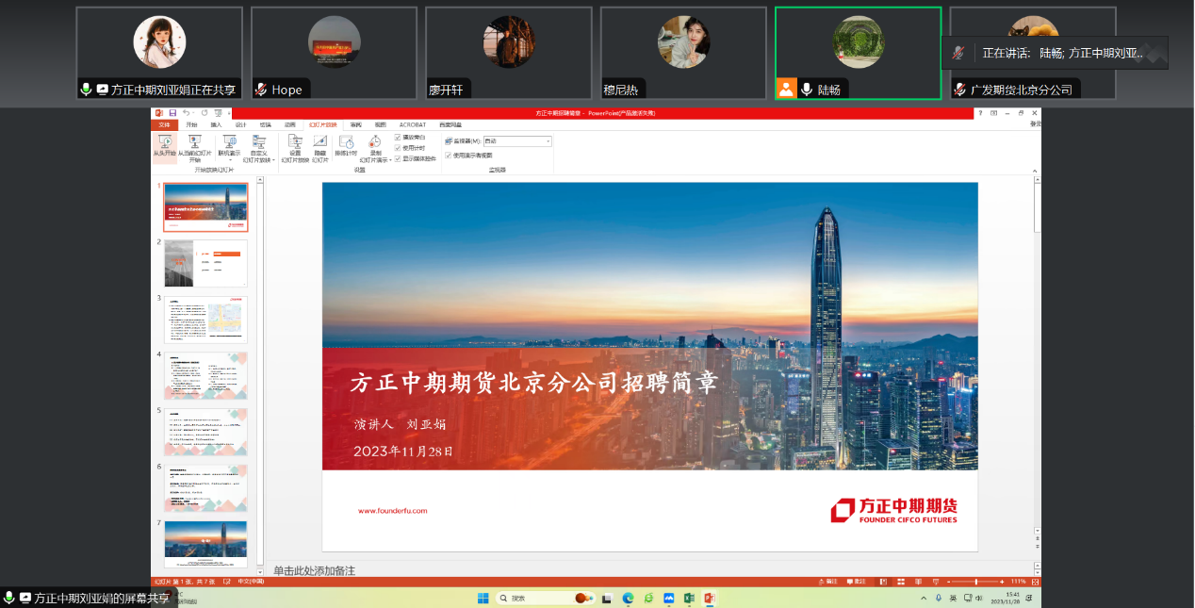This screenshot has height=608, width=1195.
Task: Switch to the ACROBAT ribbon tab
Action: pyautogui.click(x=412, y=124)
